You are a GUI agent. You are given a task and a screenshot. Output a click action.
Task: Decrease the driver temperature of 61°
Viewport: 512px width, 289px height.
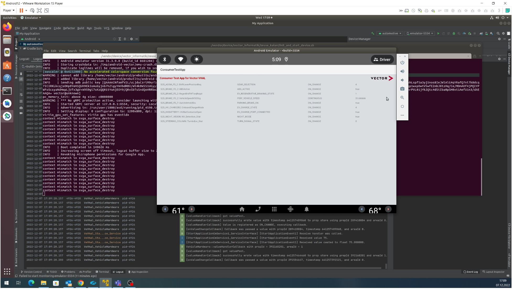point(165,209)
